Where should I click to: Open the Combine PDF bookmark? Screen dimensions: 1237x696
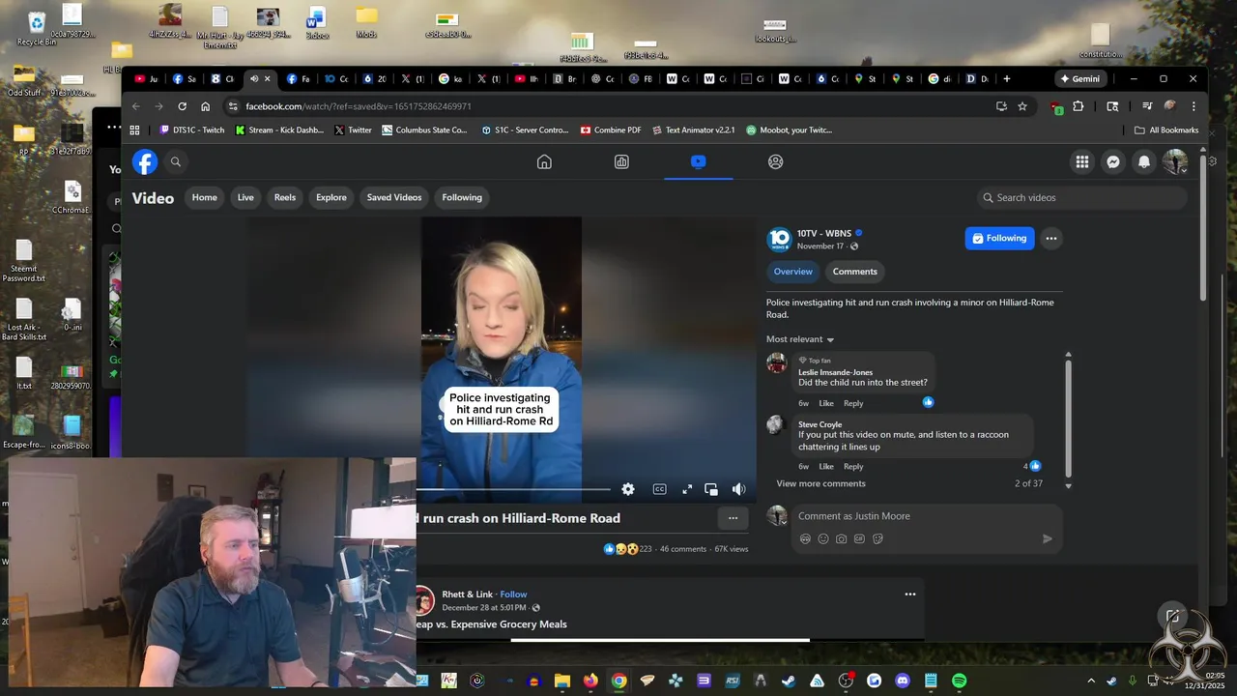point(611,130)
